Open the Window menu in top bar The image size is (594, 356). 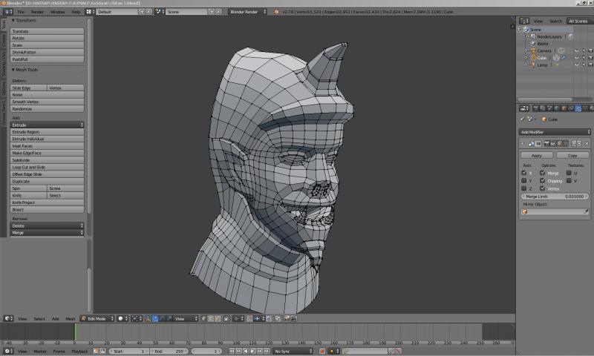[57, 12]
